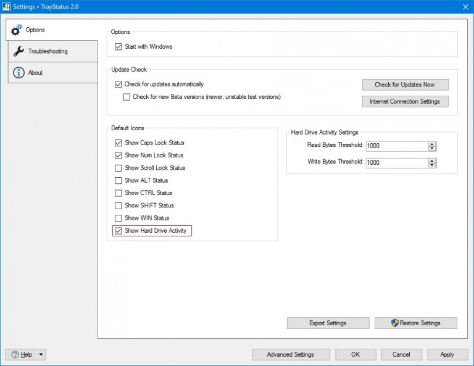
Task: Enable checking for new Beta versions
Action: pos(127,97)
